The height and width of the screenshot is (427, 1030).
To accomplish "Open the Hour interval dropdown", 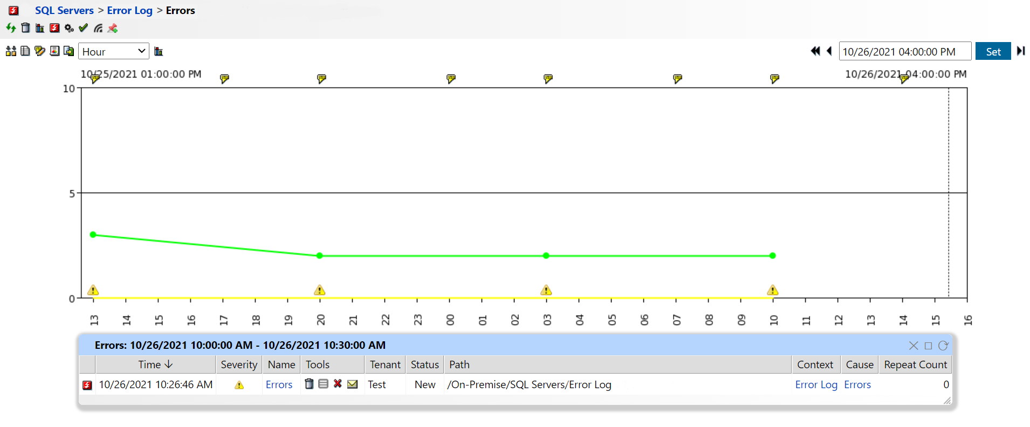I will click(x=114, y=51).
